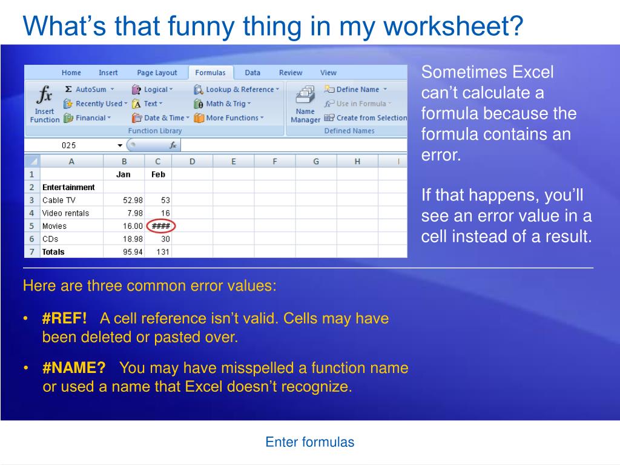
Task: Open the Page Layout tab
Action: [x=157, y=73]
